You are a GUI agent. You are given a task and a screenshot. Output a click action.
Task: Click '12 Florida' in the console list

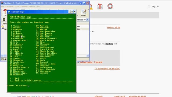coord(16,46)
